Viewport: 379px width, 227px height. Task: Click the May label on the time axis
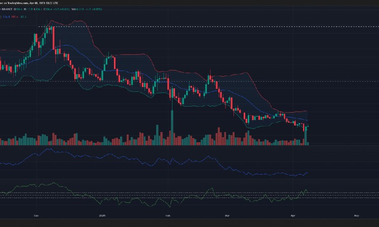point(356,215)
